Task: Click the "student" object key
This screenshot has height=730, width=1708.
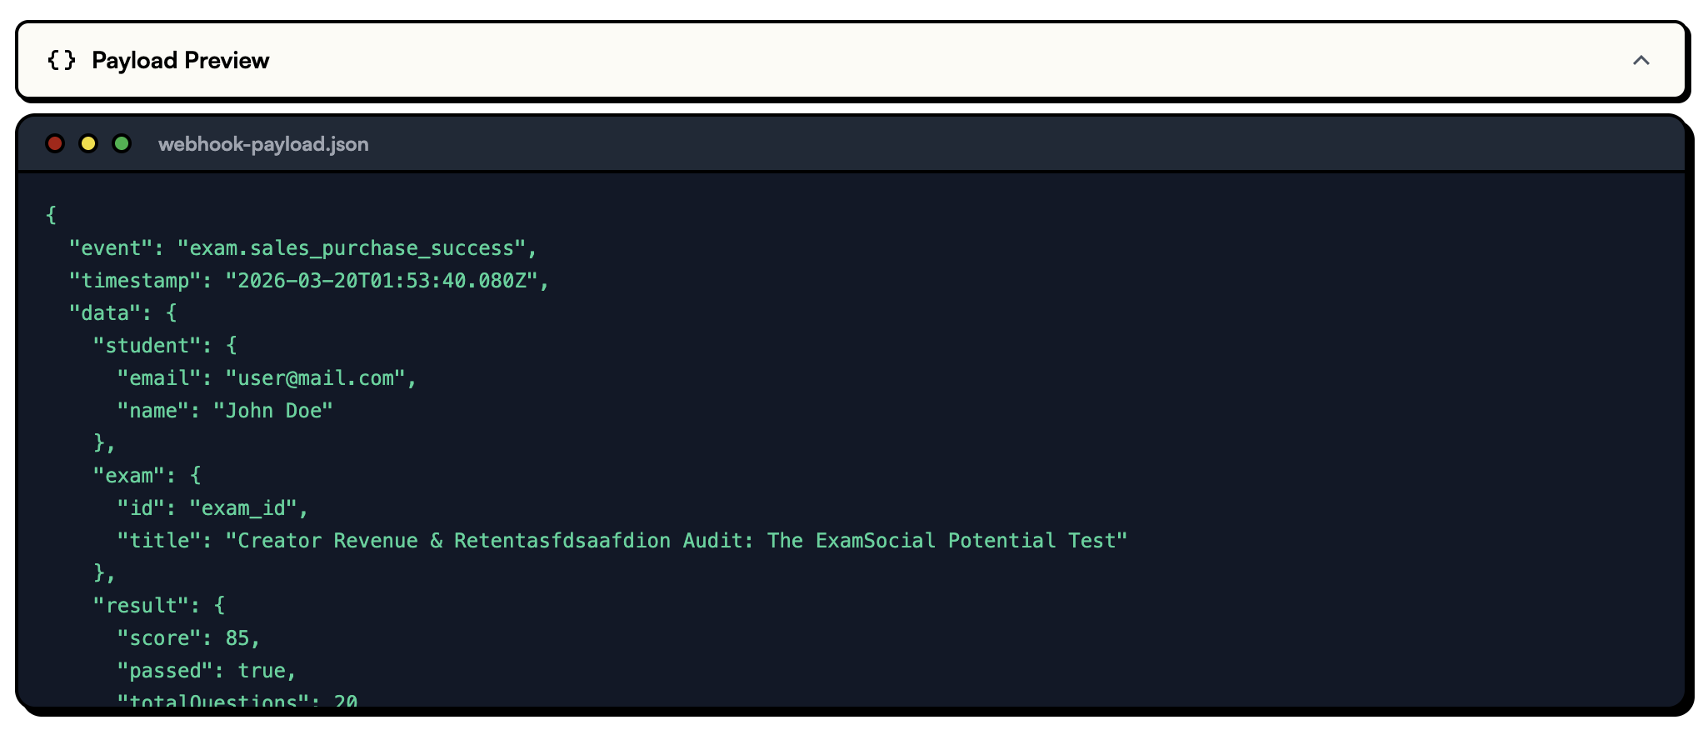Action: [147, 346]
